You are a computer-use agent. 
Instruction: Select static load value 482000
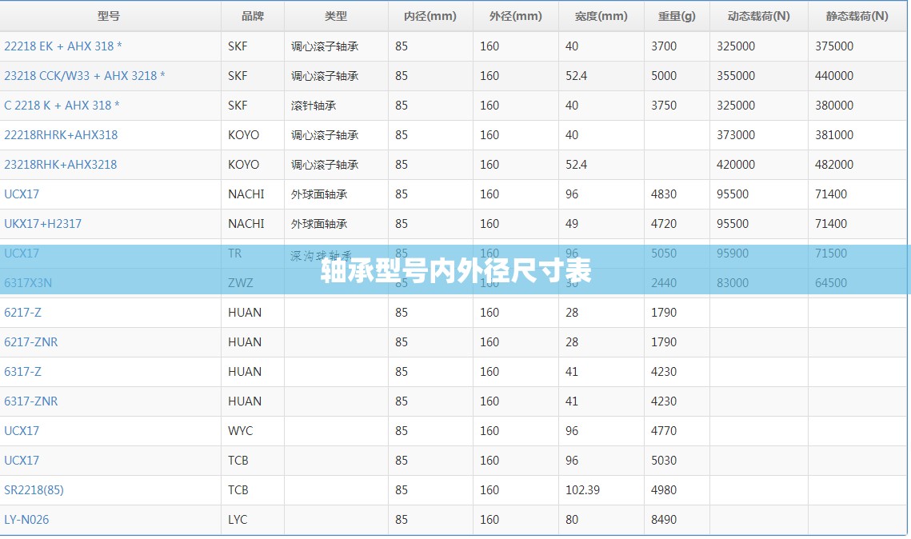(834, 165)
